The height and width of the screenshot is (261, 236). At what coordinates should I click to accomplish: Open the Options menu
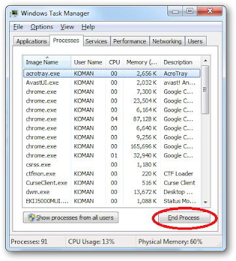click(42, 27)
